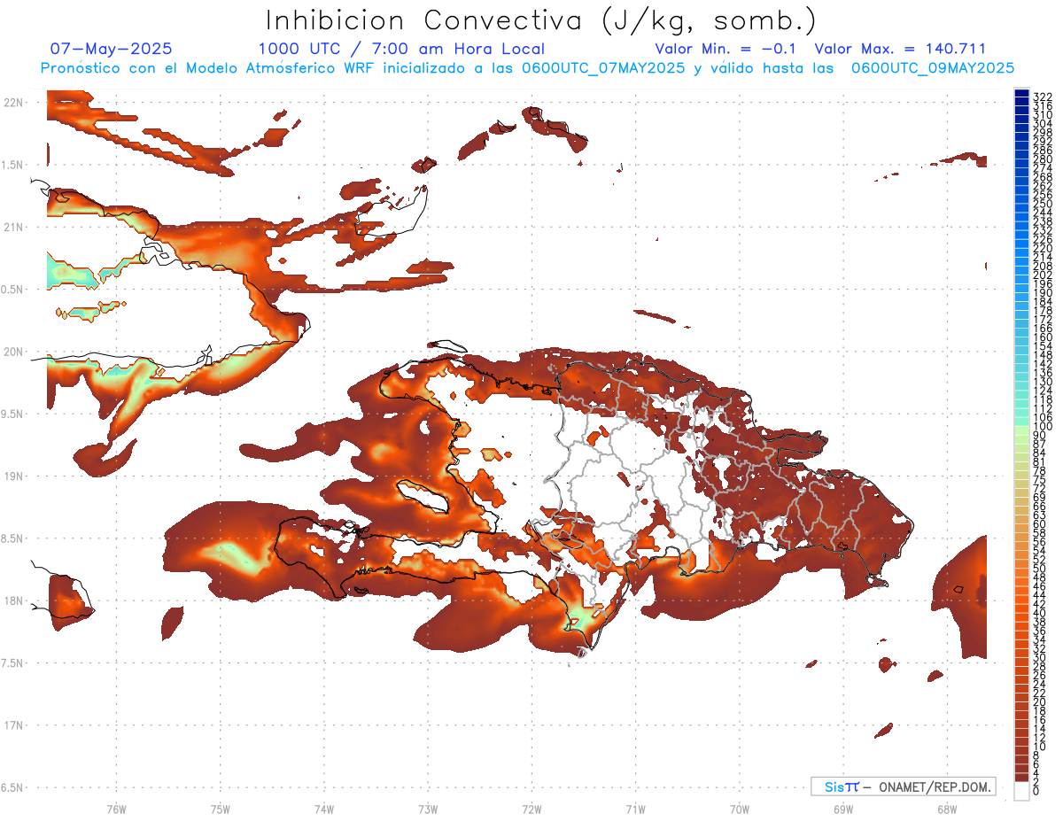The image size is (1063, 821).
Task: Click the "72" value on the colorbar
Action: (1039, 488)
